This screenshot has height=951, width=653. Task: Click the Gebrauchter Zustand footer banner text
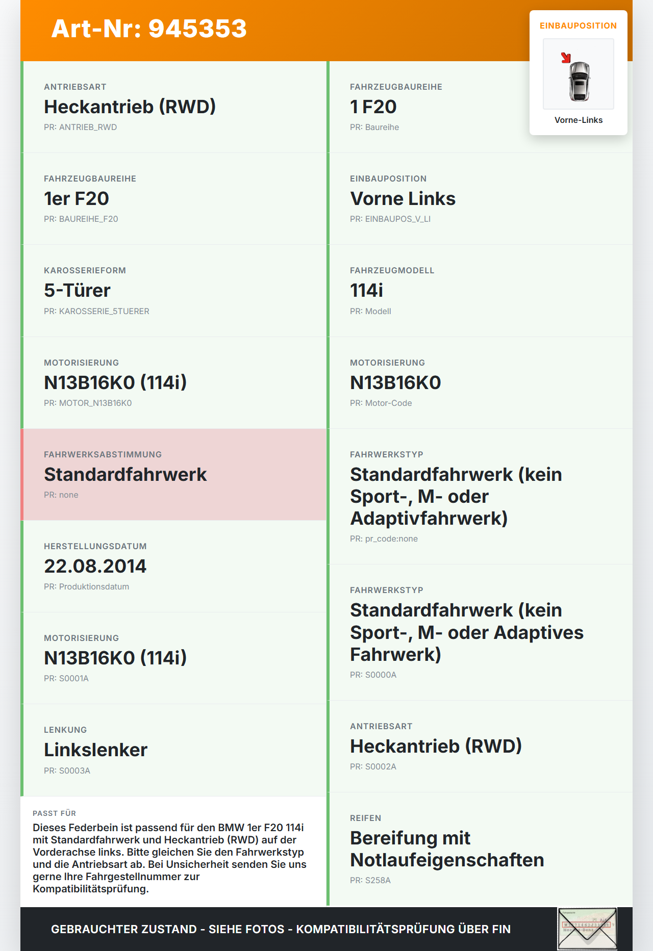[x=281, y=929]
